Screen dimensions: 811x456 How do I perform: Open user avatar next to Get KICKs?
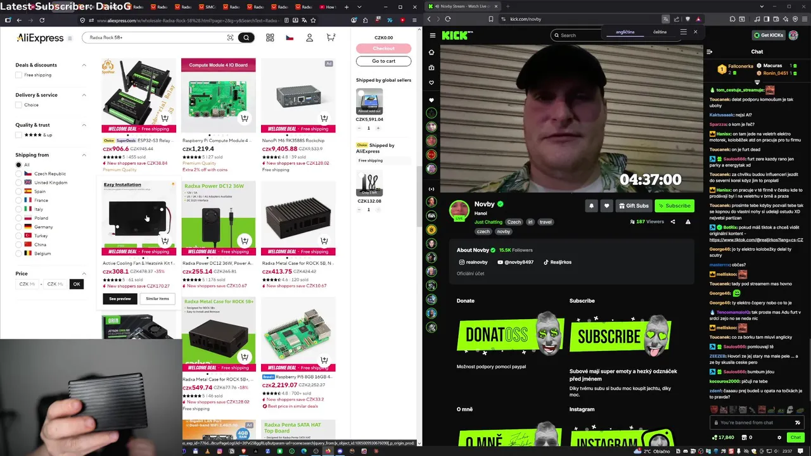[x=793, y=35]
